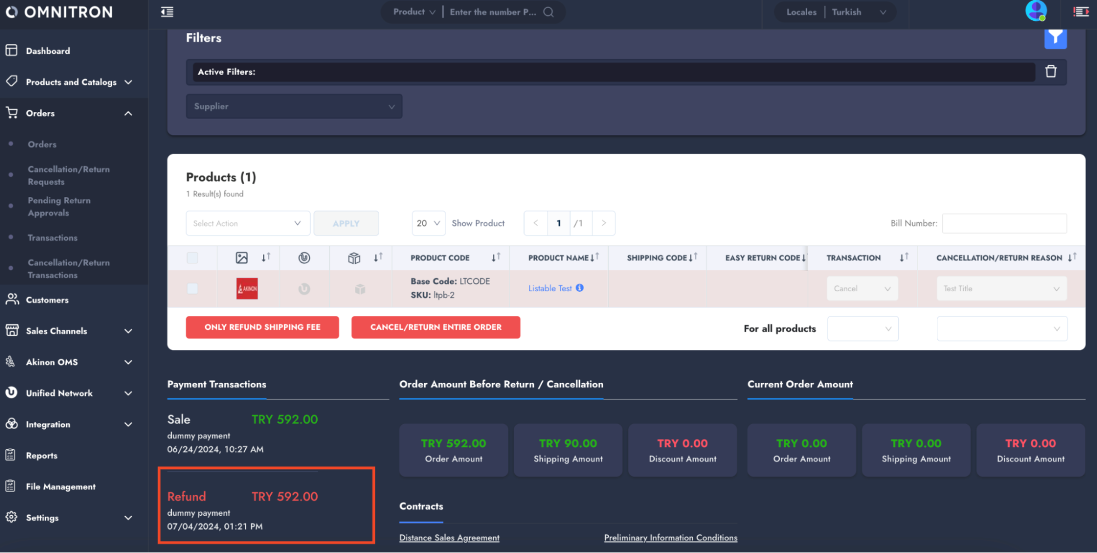Click the trash icon to clear active filters
The image size is (1097, 553).
click(1050, 72)
